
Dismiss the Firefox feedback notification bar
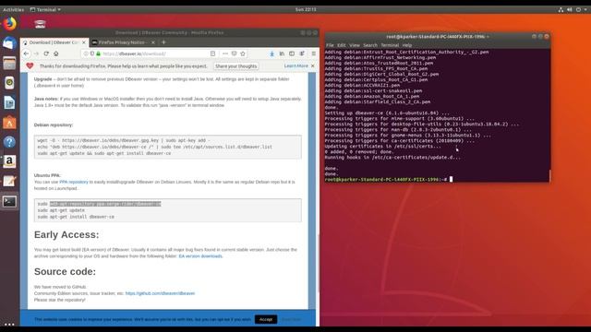312,65
